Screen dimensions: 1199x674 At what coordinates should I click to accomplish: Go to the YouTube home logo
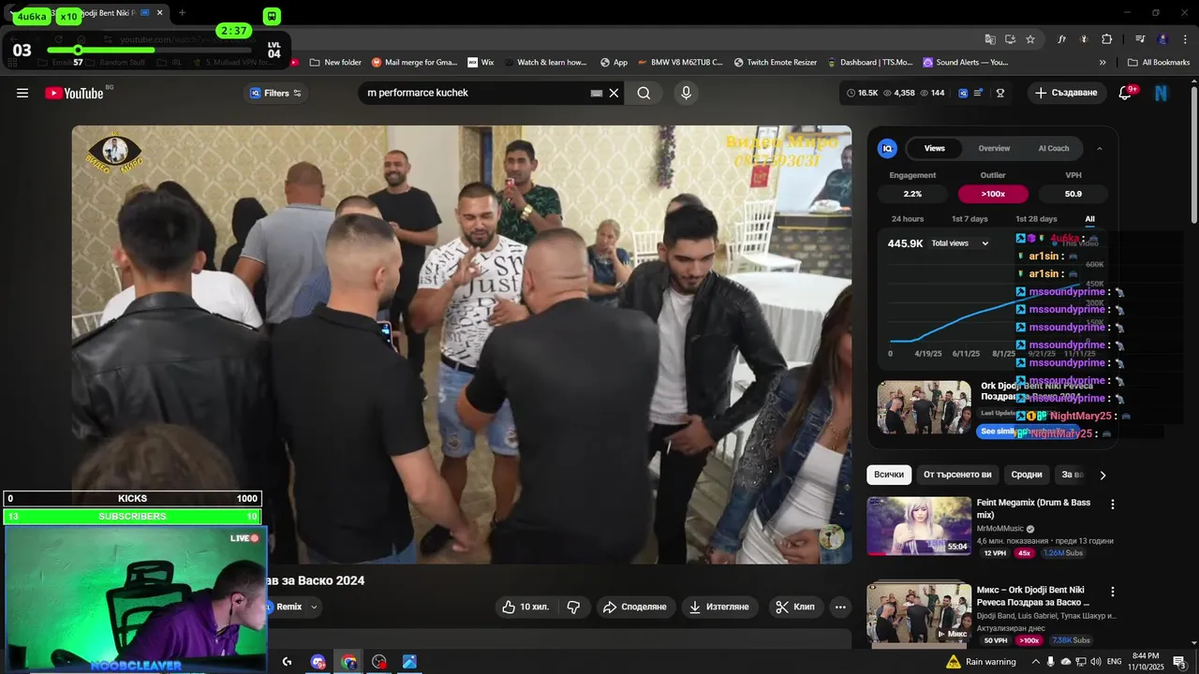[74, 93]
